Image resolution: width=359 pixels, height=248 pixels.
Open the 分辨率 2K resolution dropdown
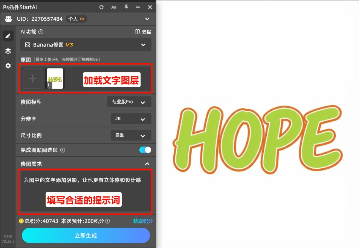[x=131, y=118]
